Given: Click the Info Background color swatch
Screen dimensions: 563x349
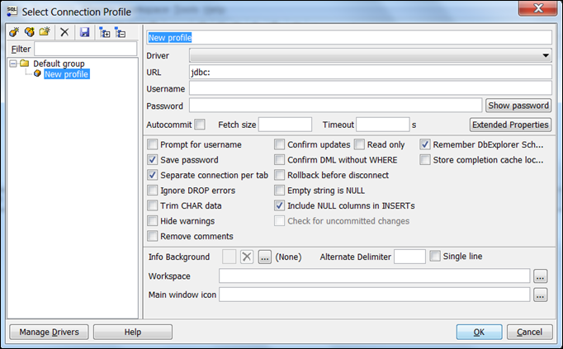Looking at the screenshot, I should click(x=229, y=257).
